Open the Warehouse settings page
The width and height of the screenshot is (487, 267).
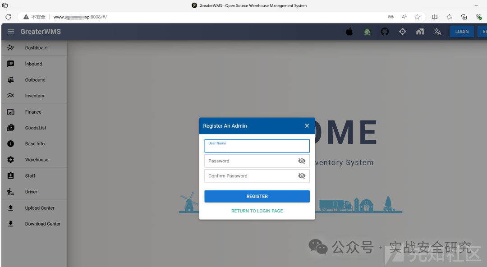pos(34,160)
